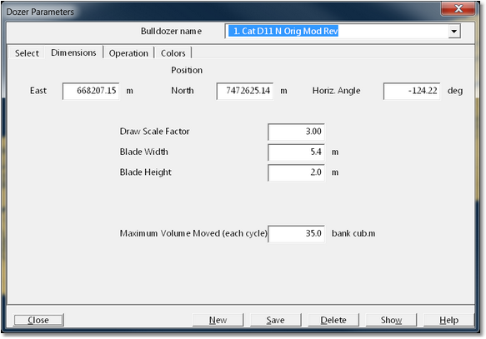Click the 'North' label
The height and width of the screenshot is (339, 486).
(x=183, y=91)
